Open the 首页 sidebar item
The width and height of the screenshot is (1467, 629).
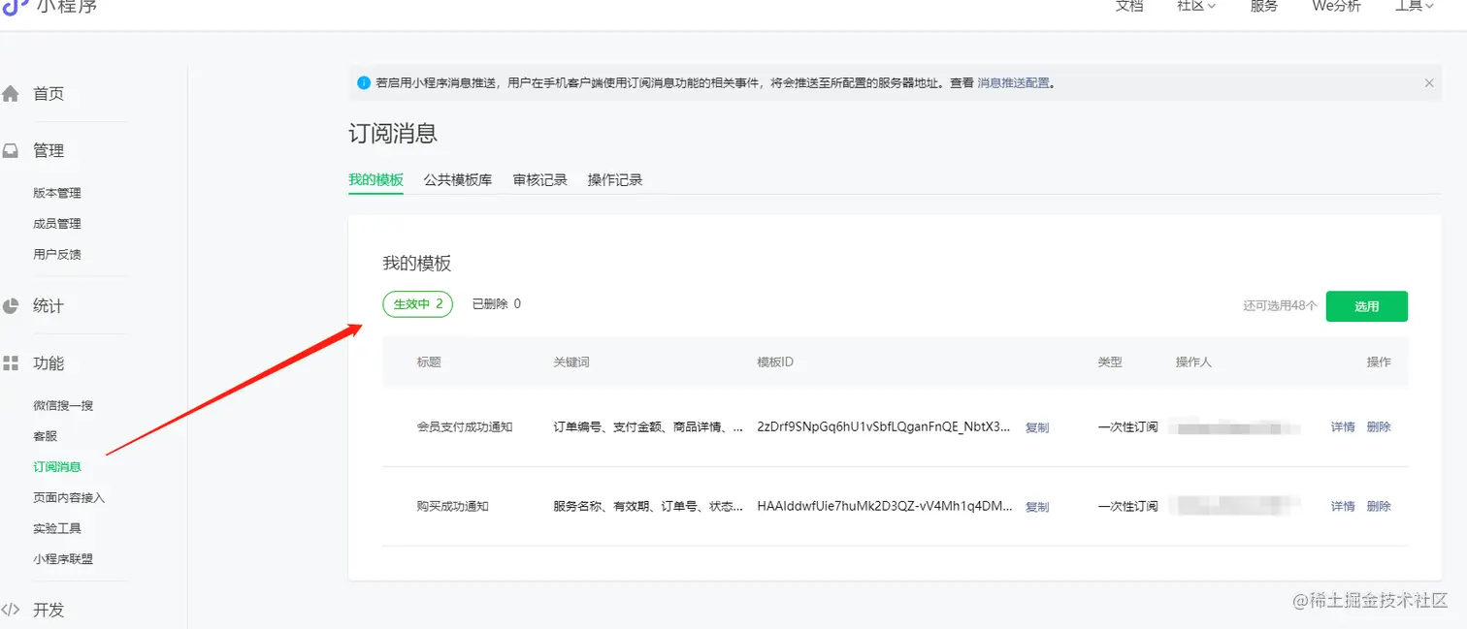49,94
